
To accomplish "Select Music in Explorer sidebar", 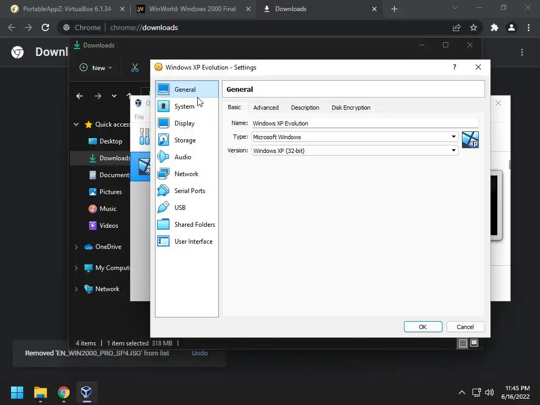I will pyautogui.click(x=103, y=209).
